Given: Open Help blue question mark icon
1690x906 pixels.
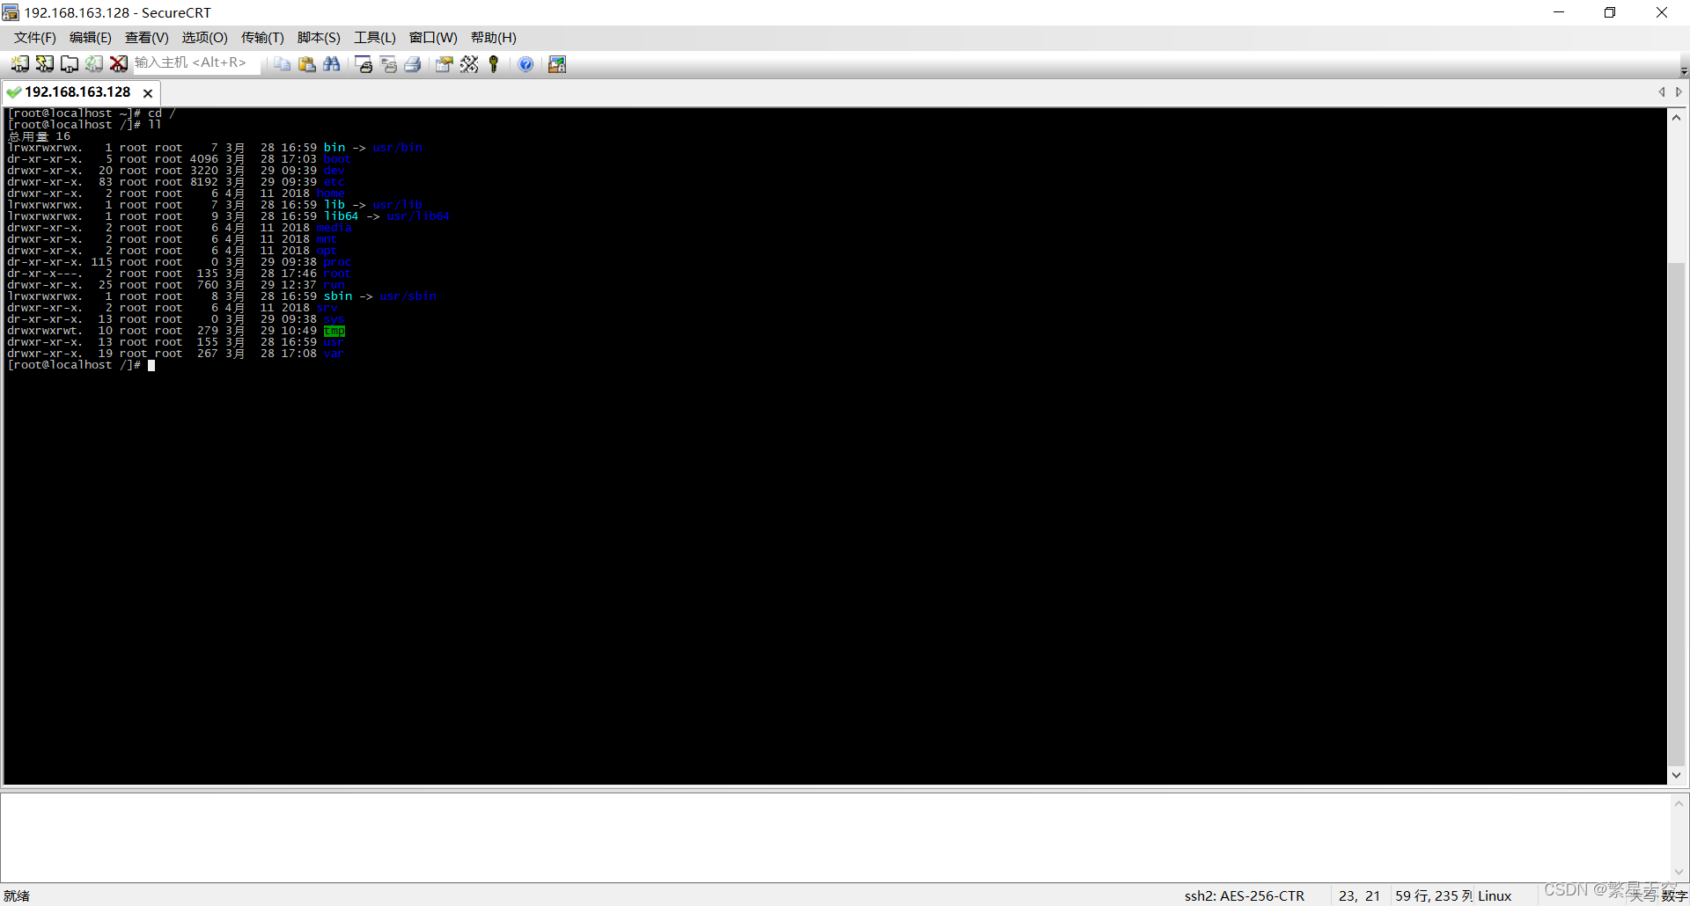Looking at the screenshot, I should click(525, 64).
